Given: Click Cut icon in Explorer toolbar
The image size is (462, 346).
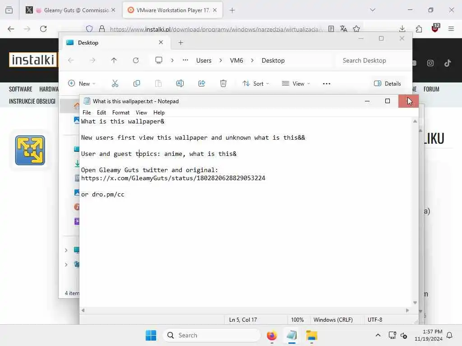Looking at the screenshot, I should coord(115,83).
